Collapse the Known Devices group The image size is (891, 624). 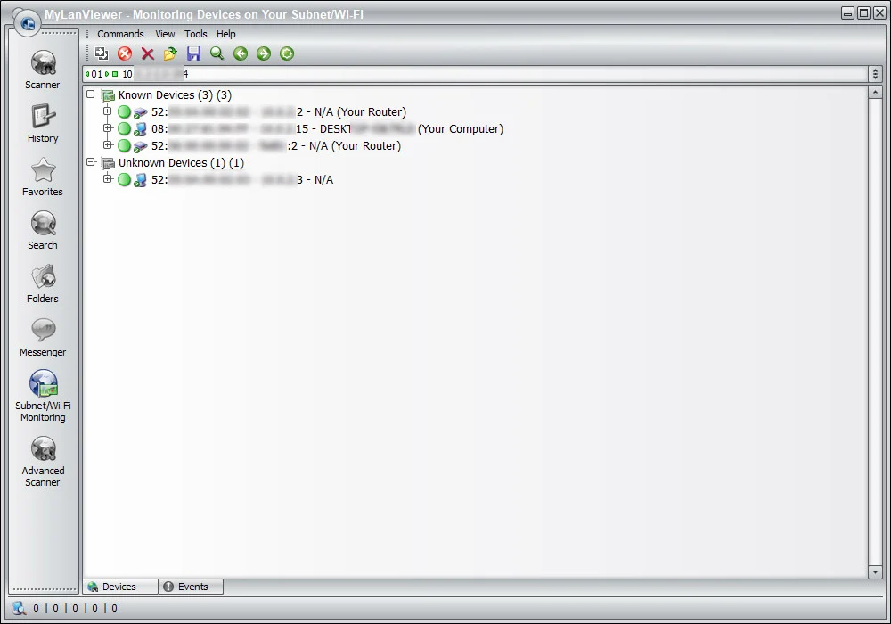pyautogui.click(x=90, y=94)
